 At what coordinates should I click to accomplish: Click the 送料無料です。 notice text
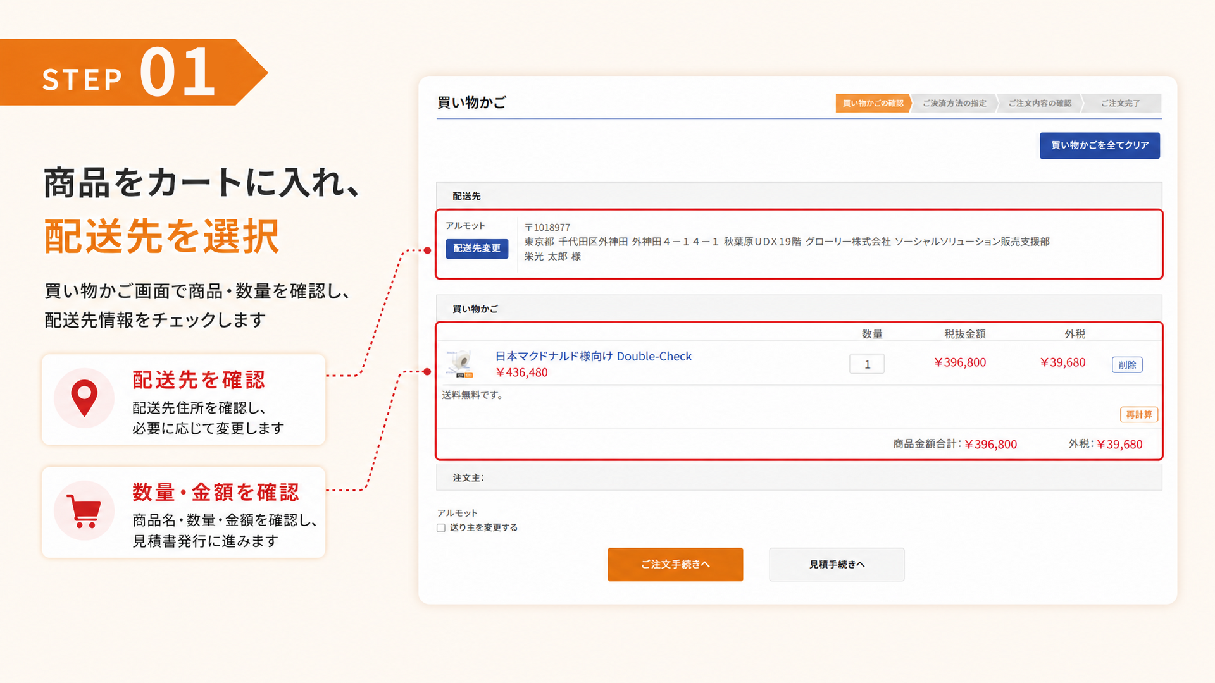click(473, 395)
